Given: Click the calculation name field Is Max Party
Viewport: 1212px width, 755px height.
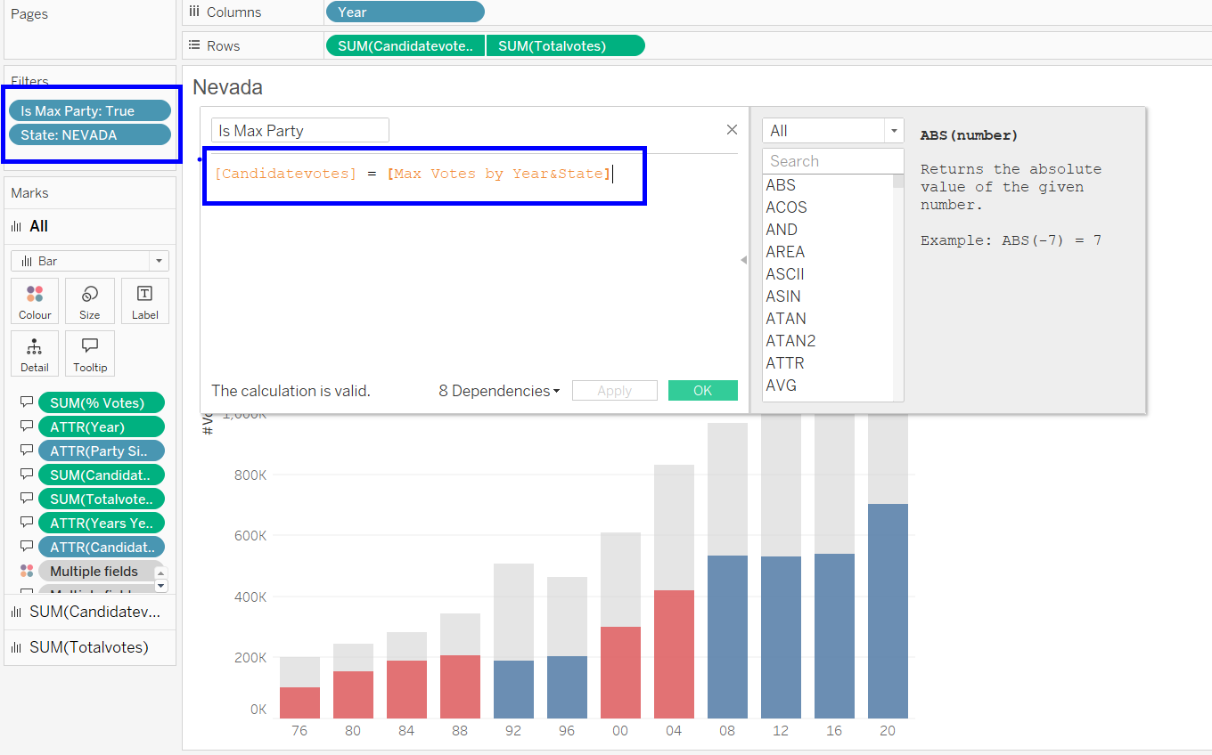Looking at the screenshot, I should pyautogui.click(x=300, y=130).
